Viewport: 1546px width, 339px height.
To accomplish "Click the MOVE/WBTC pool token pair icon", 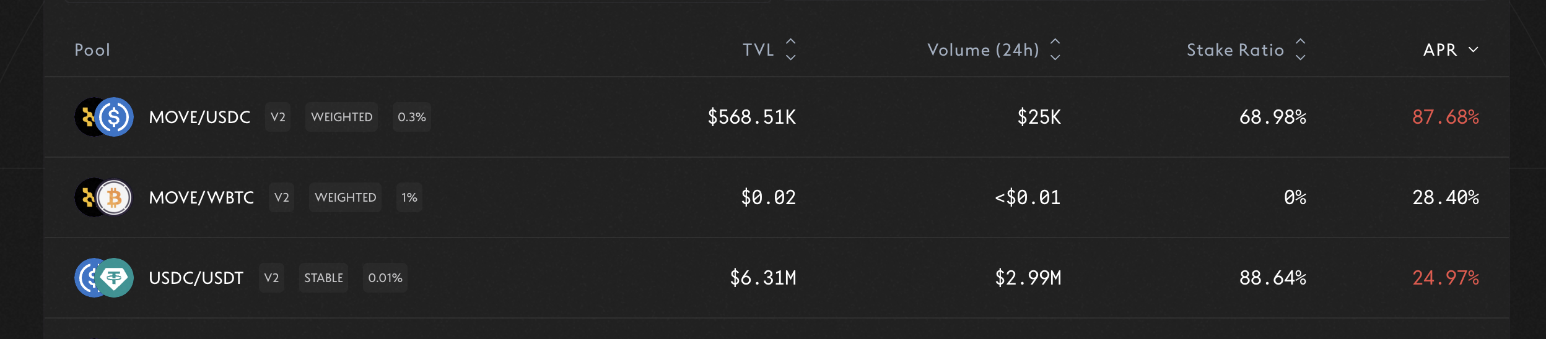I will tap(104, 197).
